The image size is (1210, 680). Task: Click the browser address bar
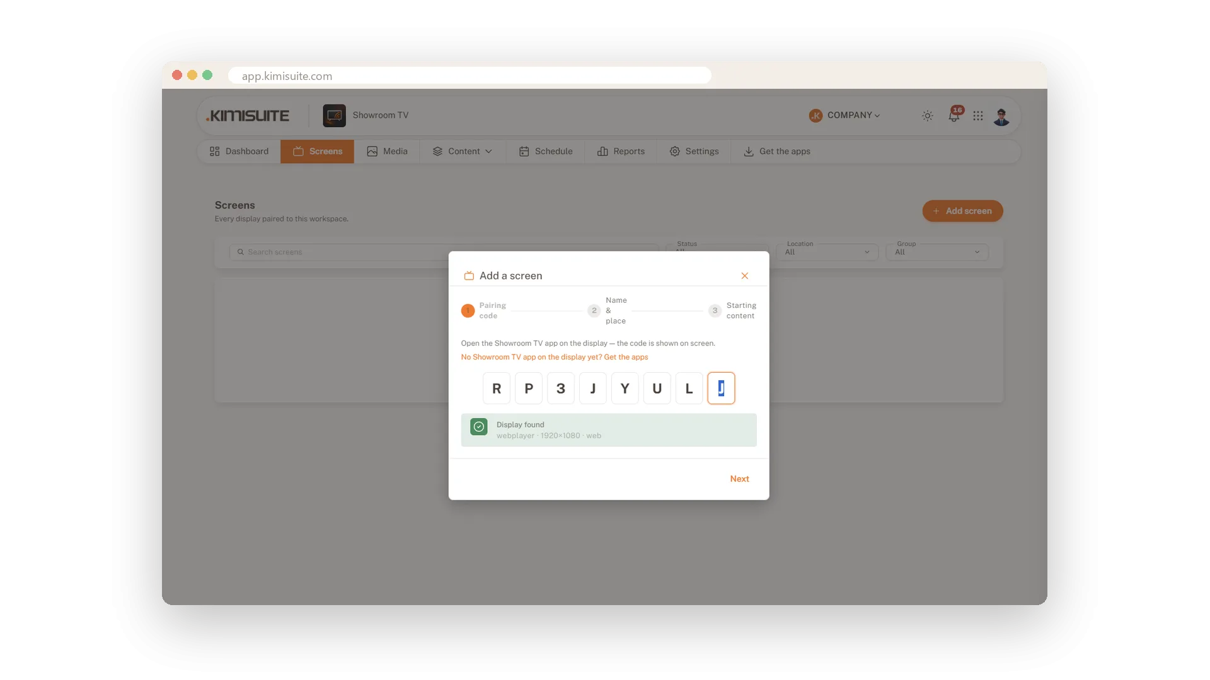470,76
